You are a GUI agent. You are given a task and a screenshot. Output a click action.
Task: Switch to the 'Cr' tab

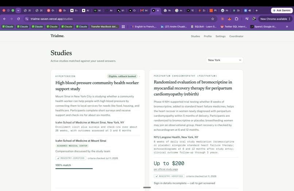132,11
